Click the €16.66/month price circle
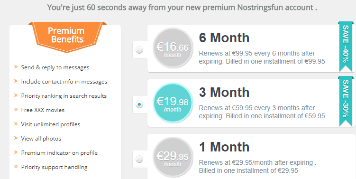 [173, 48]
